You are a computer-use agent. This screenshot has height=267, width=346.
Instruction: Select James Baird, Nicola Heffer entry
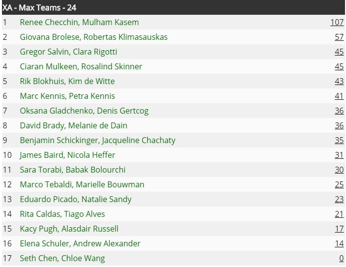coord(67,155)
